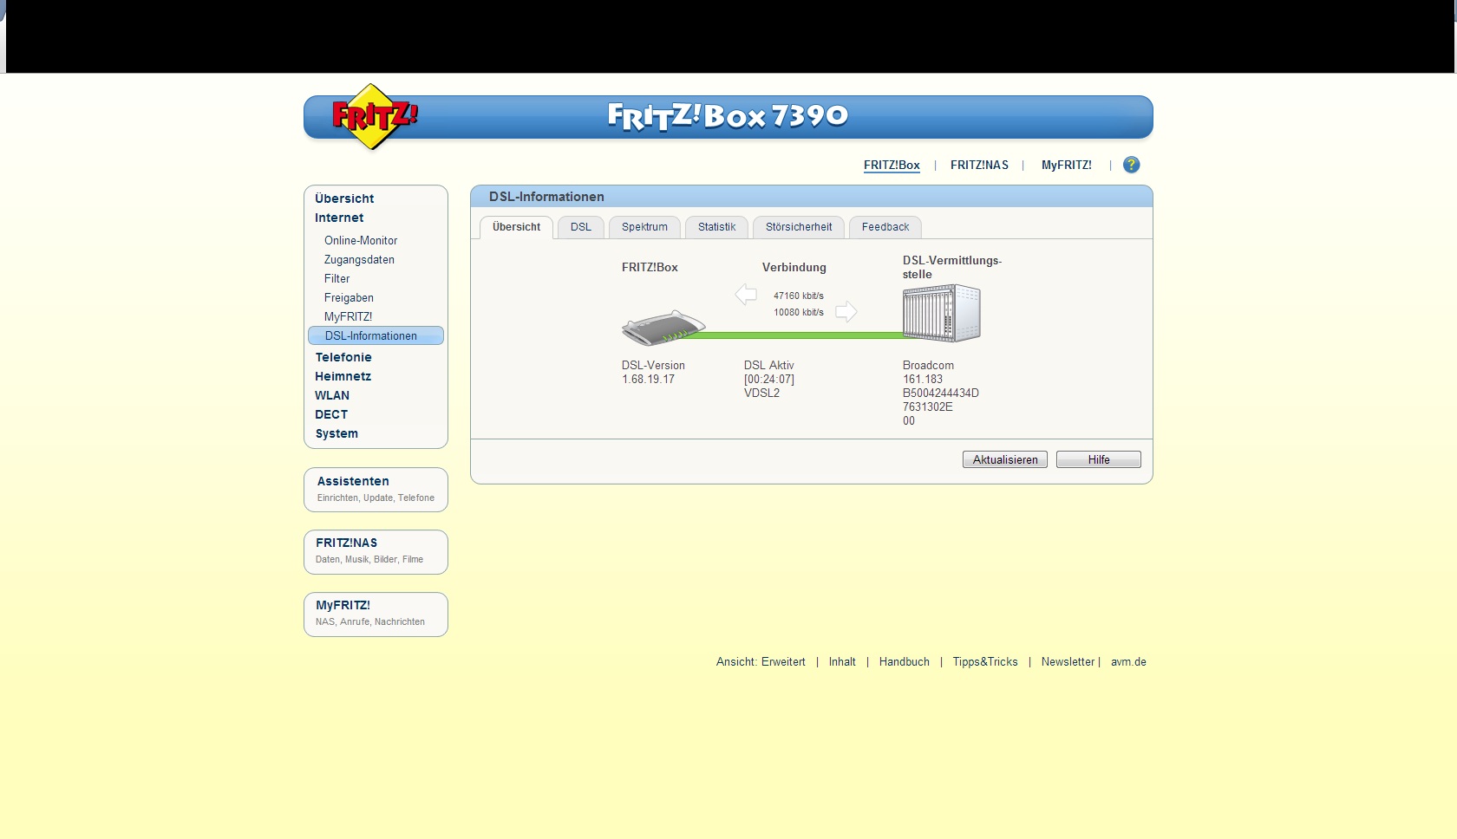The image size is (1457, 839).
Task: Open the Inhalt footer link
Action: pos(842,662)
